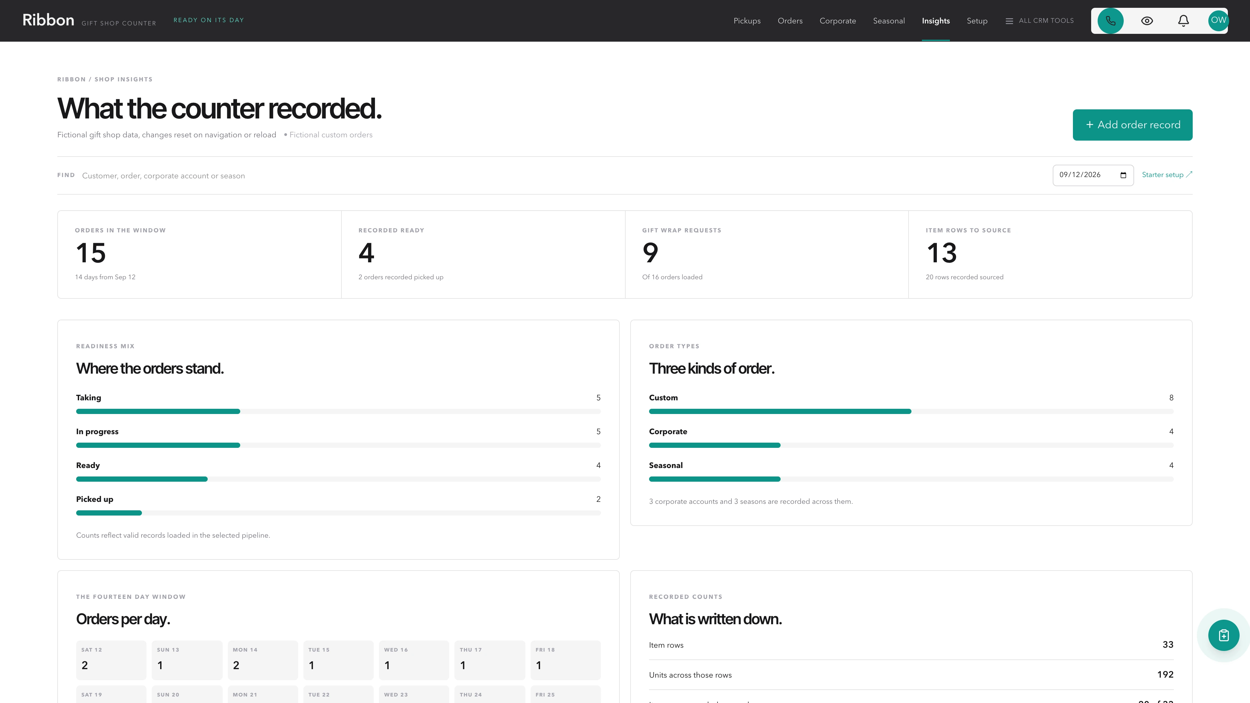Screen dimensions: 1250x703
Task: Select the Insights tab
Action: pos(936,21)
